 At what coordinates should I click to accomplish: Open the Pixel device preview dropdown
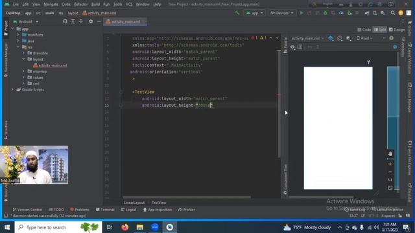364,39
